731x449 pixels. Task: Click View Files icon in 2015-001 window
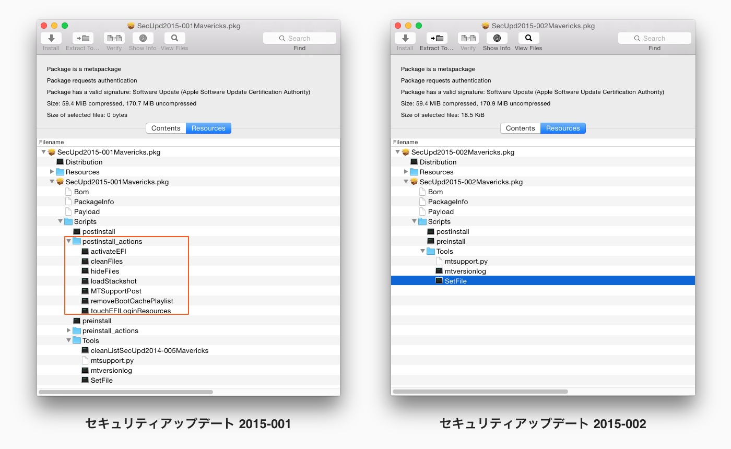point(174,38)
